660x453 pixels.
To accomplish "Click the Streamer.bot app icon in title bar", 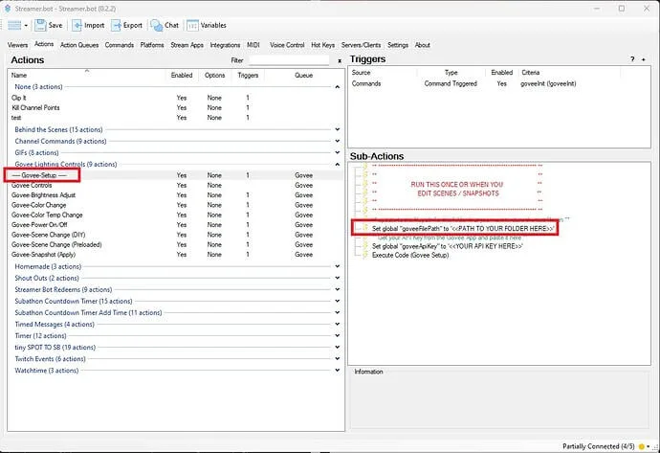I will (8, 9).
